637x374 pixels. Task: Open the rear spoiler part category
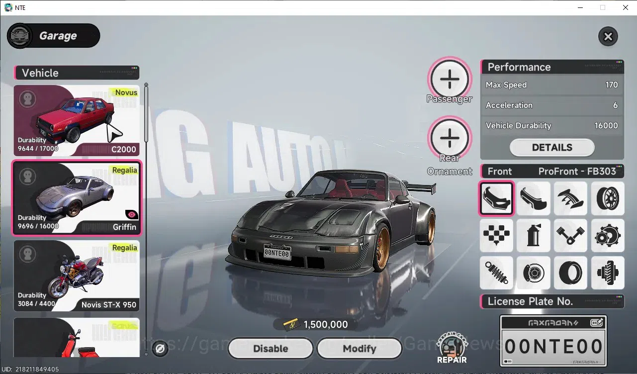[570, 198]
